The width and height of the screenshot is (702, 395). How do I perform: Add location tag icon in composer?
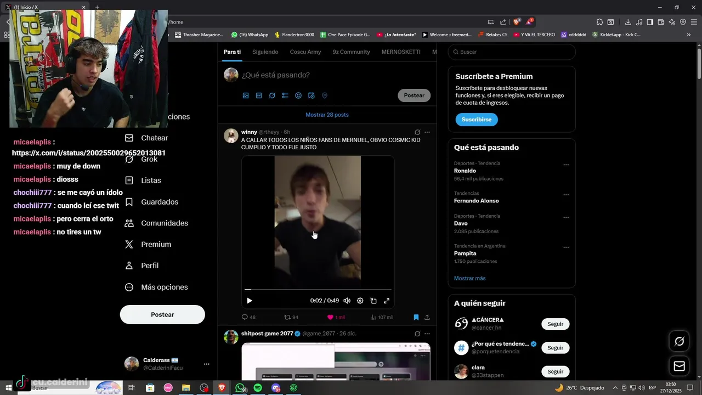pos(325,95)
